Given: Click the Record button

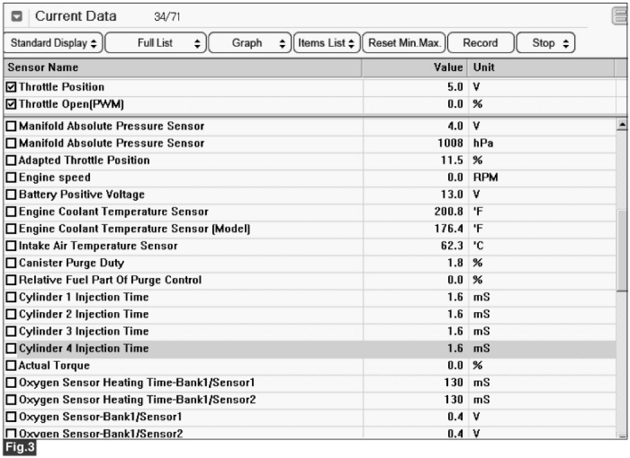Looking at the screenshot, I should 481,43.
